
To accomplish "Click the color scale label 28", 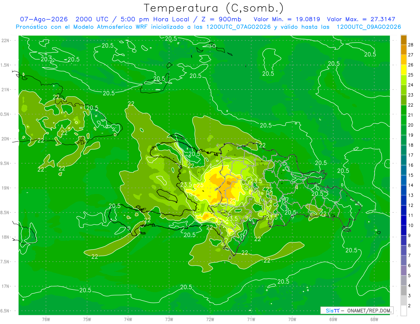I will (411, 45).
